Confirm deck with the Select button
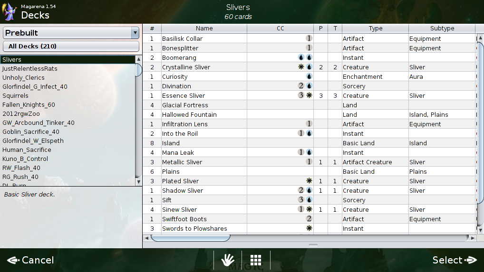484x272 pixels. pos(454,260)
